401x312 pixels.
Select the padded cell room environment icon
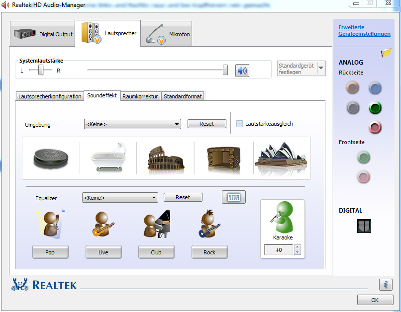click(223, 159)
